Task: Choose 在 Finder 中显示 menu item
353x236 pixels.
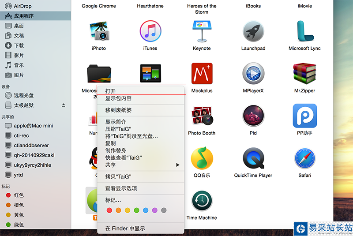Action: coord(141,229)
